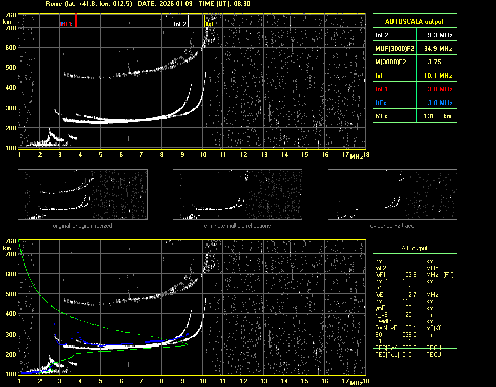This screenshot has height=387, width=496.
Task: Select the blue ftEs label in AUTOSCALA table
Action: click(381, 103)
